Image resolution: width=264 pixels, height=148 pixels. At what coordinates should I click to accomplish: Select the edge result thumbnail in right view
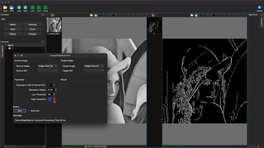(x=154, y=25)
